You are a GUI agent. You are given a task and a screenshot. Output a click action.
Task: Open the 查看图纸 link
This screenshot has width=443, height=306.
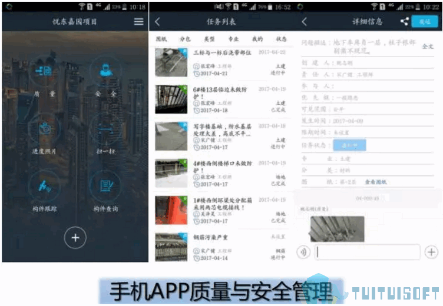[376, 182]
